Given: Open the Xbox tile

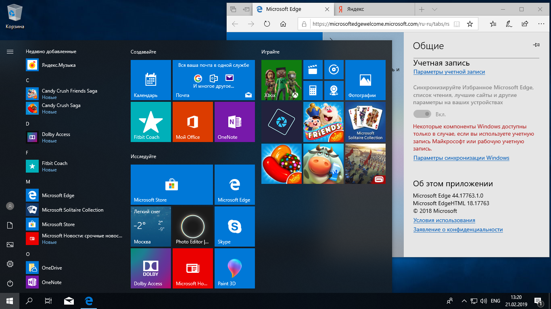Looking at the screenshot, I should [x=282, y=80].
